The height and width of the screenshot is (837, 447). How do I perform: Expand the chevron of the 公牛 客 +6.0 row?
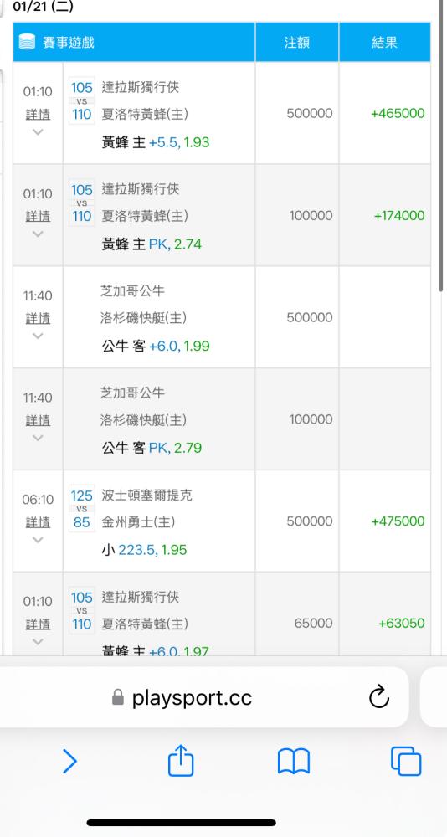[38, 336]
